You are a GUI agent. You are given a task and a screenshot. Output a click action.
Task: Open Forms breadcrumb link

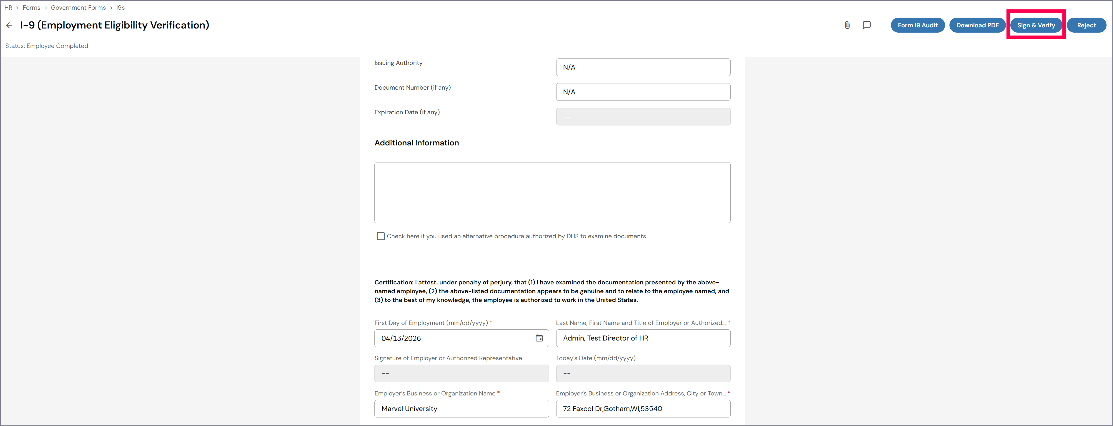(31, 8)
